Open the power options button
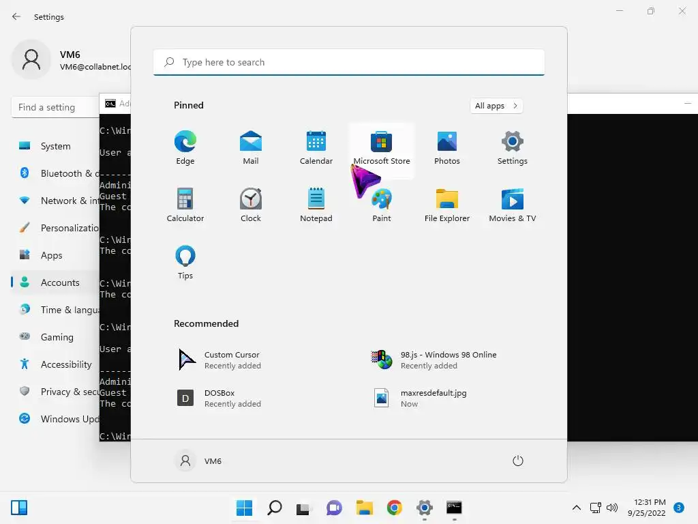 (518, 461)
